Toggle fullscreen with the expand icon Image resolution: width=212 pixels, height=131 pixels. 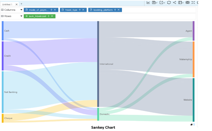pos(193,2)
